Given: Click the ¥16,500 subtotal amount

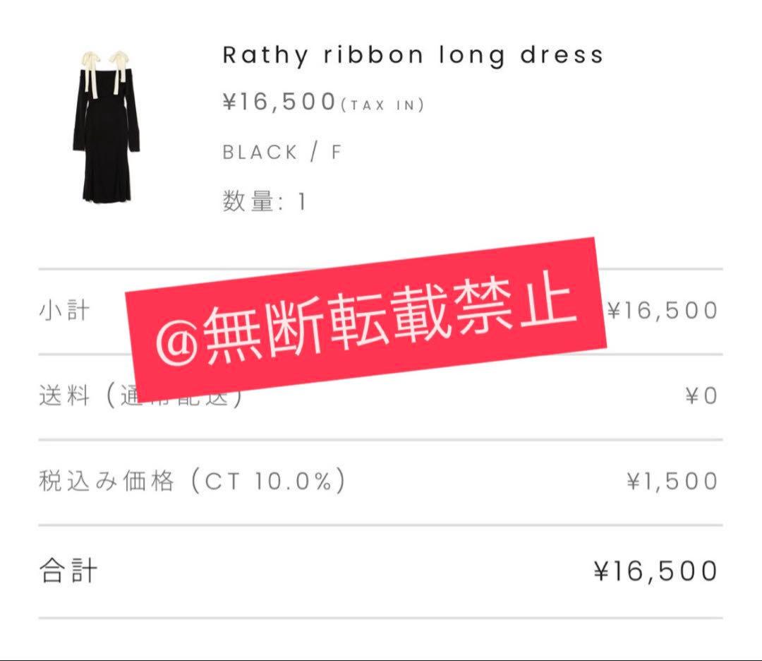Looking at the screenshot, I should [663, 310].
